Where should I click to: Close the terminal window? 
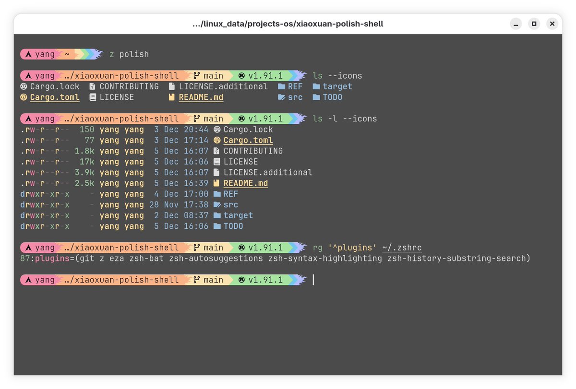coord(552,24)
